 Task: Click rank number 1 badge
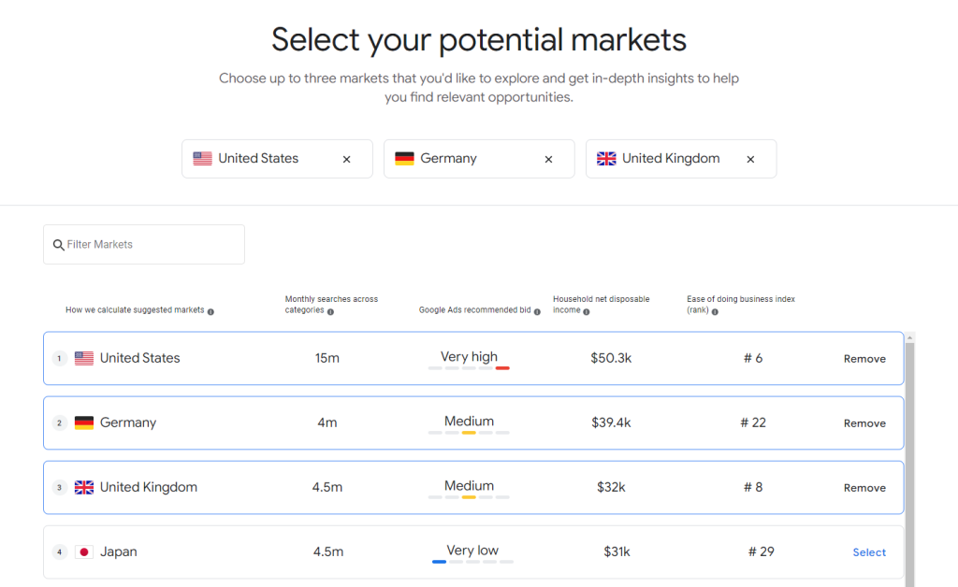click(59, 358)
